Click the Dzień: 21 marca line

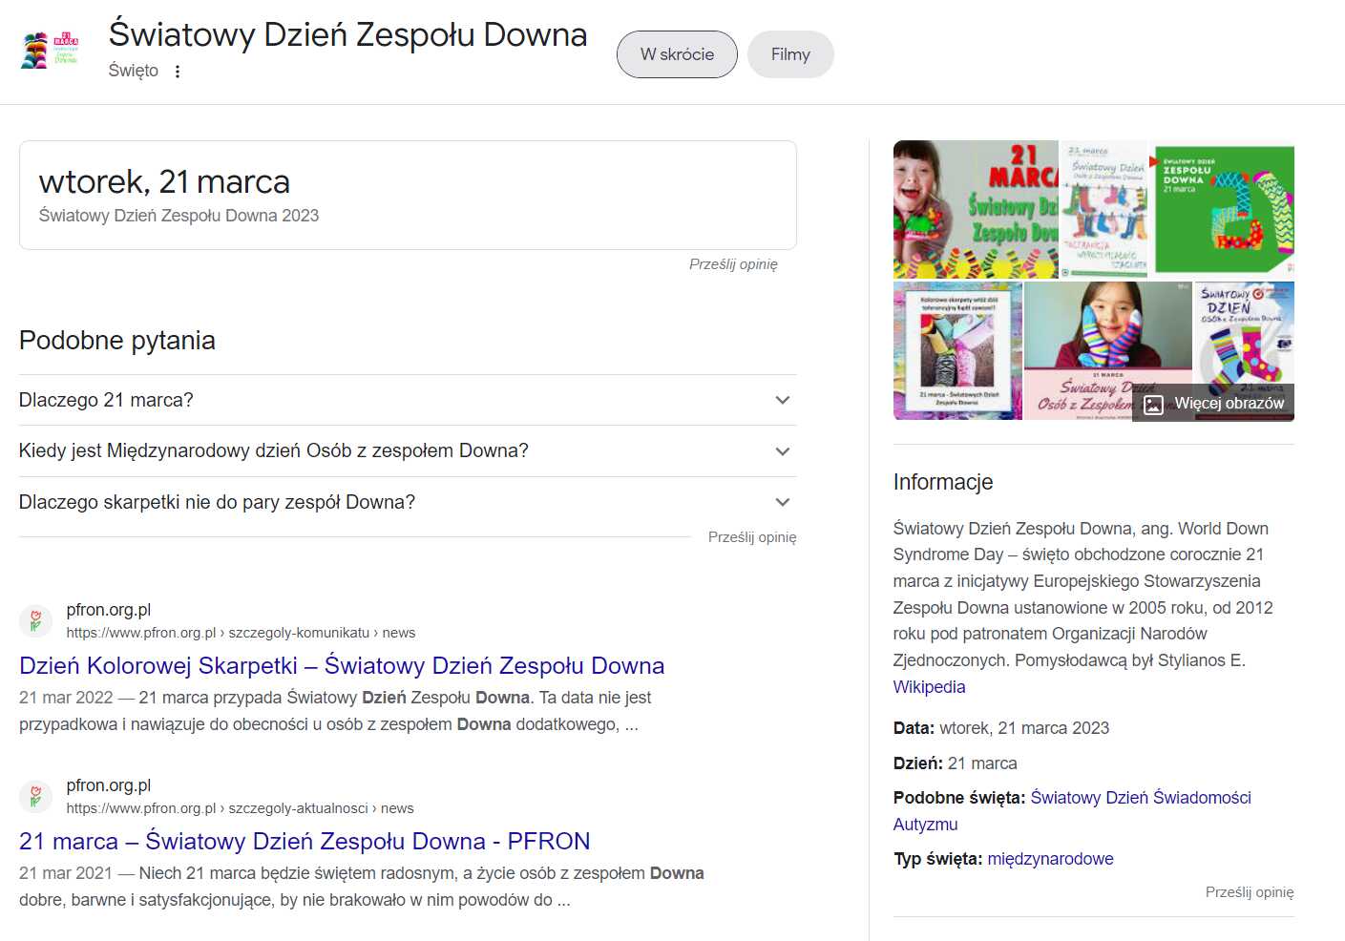tap(956, 763)
